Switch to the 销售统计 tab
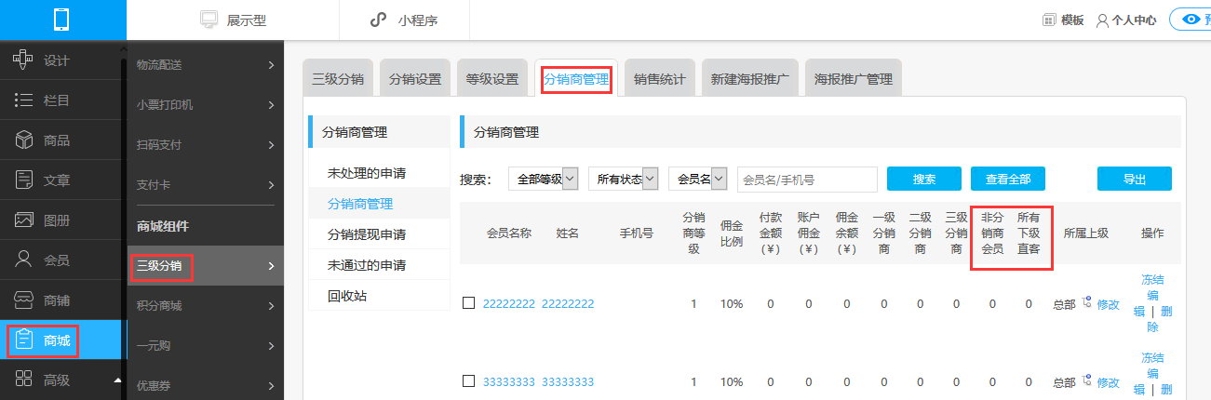 coord(659,79)
